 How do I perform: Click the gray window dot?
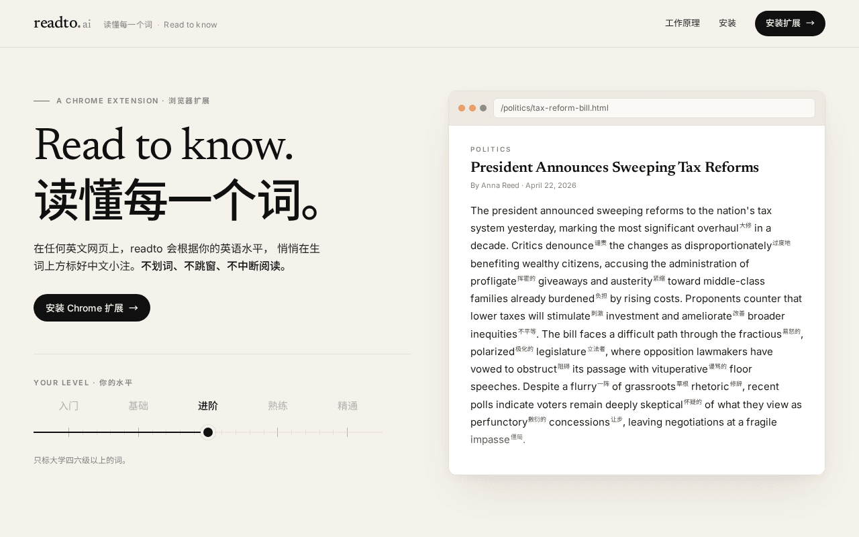coord(483,108)
